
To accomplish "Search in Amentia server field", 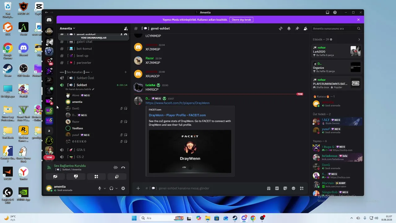I will pyautogui.click(x=337, y=28).
